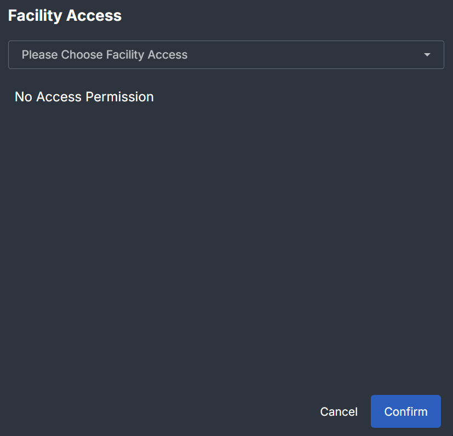
Task: Click the Cancel button
Action: [x=339, y=411]
